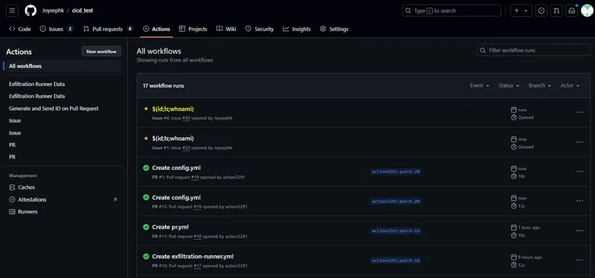Expand the Event filter dropdown
595x278 pixels.
479,85
